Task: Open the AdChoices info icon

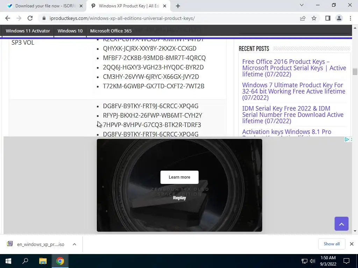Action: pyautogui.click(x=346, y=140)
